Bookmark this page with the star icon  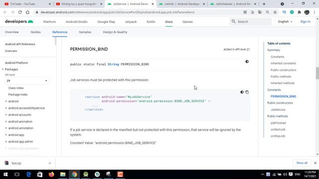pyautogui.click(x=275, y=12)
